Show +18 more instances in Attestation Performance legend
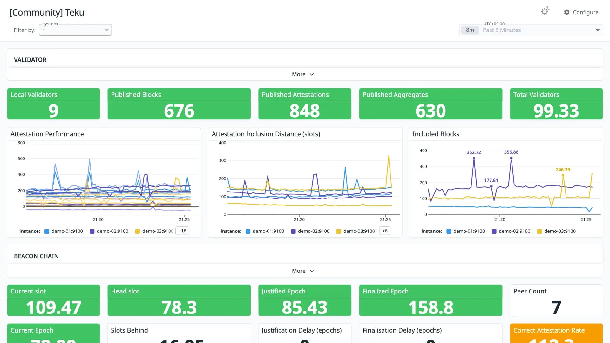This screenshot has height=343, width=610. tap(182, 231)
